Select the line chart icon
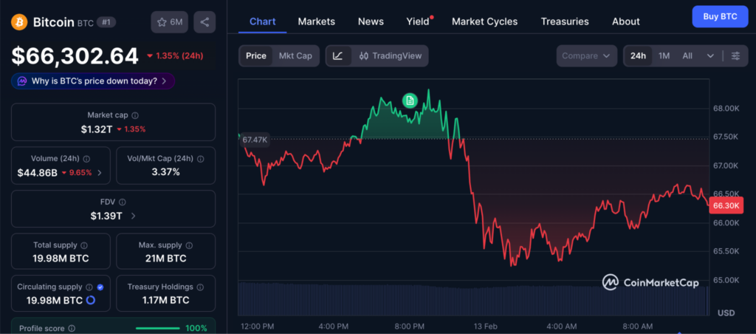This screenshot has height=334, width=756. click(x=337, y=55)
